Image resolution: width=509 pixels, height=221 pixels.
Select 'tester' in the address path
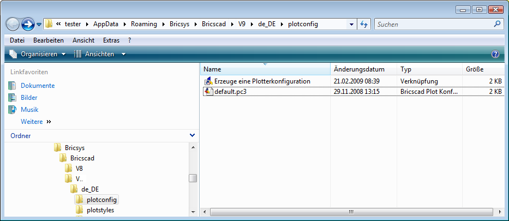click(x=73, y=24)
